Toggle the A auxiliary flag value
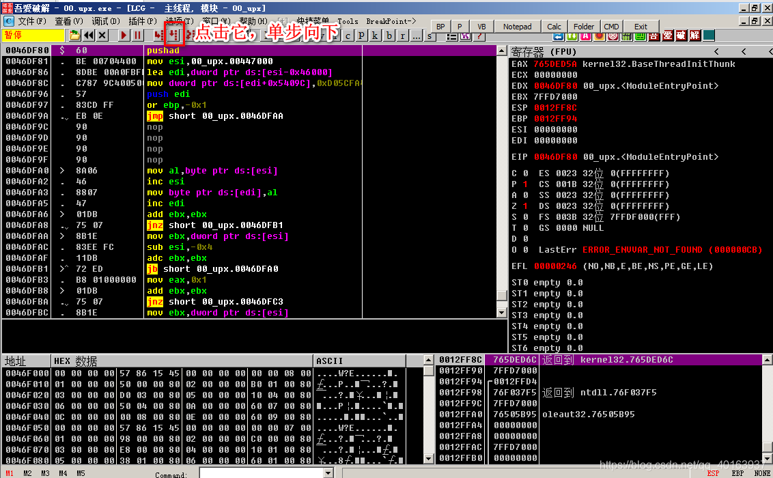The image size is (773, 478). (526, 195)
